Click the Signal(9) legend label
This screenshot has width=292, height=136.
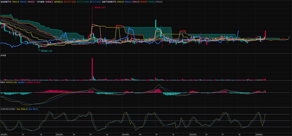(22, 82)
